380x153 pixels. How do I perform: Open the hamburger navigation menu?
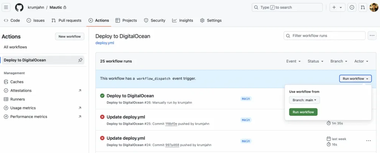tap(7, 7)
